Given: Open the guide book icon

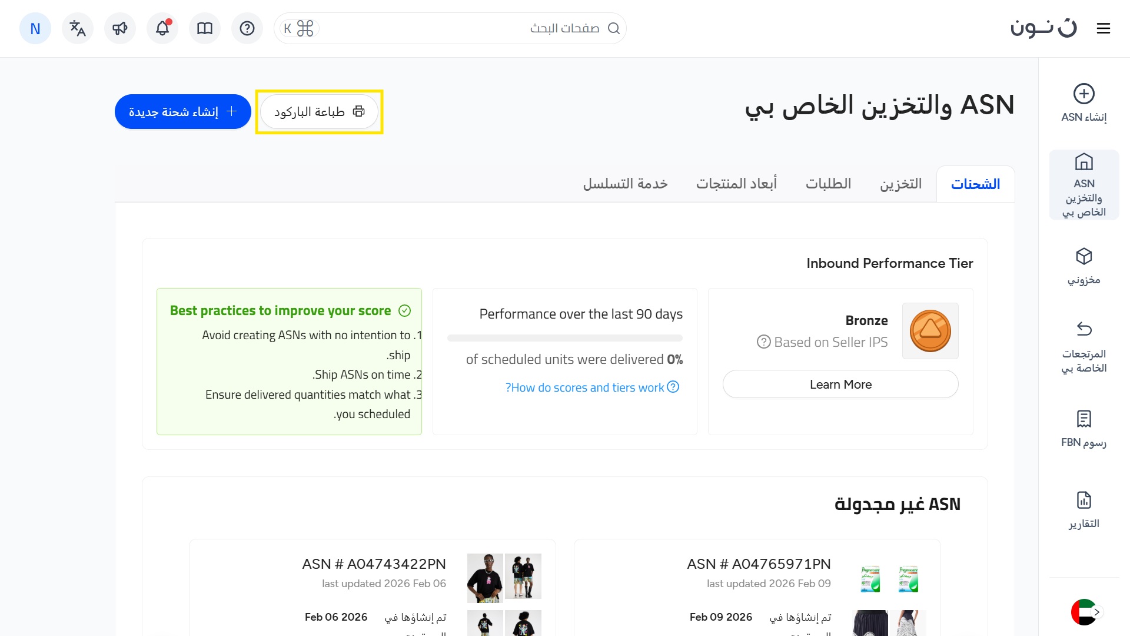Looking at the screenshot, I should (x=205, y=28).
